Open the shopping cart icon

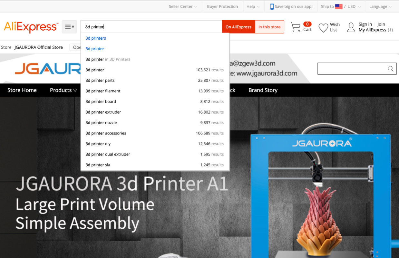pos(296,27)
